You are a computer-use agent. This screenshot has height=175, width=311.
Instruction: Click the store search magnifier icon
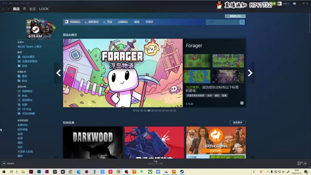coord(242,22)
